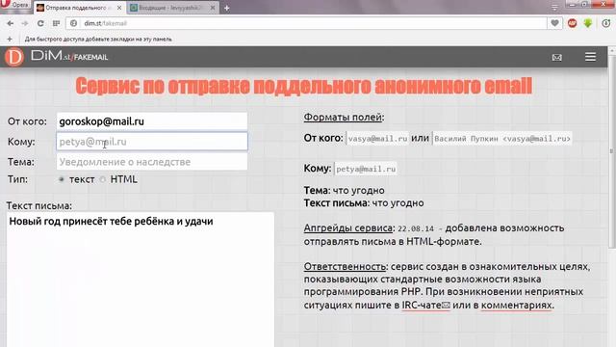Click the 'Ответственность' heading
This screenshot has width=616, height=347.
(x=345, y=267)
